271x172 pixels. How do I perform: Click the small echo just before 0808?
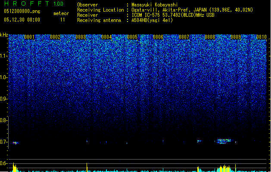pos(199,141)
